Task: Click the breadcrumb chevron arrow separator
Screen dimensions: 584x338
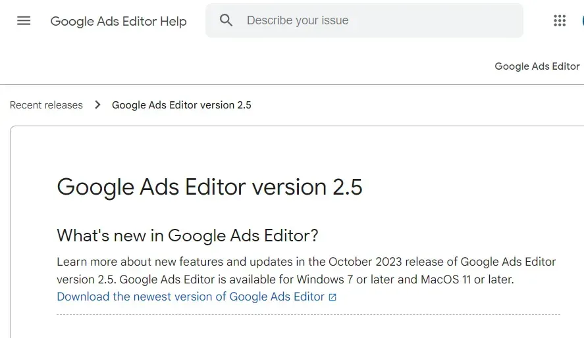Action: (97, 105)
